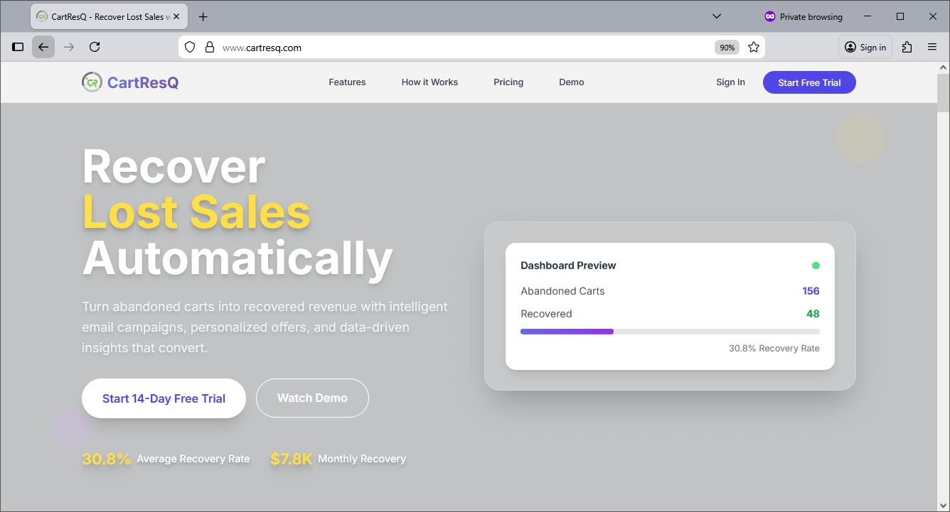Screen dimensions: 950x512
Task: Click the Watch Demo button
Action: pyautogui.click(x=312, y=398)
